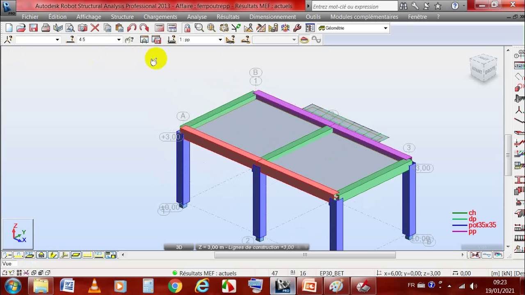Open the print preview magnifier icon
The image size is (525, 295).
70,28
